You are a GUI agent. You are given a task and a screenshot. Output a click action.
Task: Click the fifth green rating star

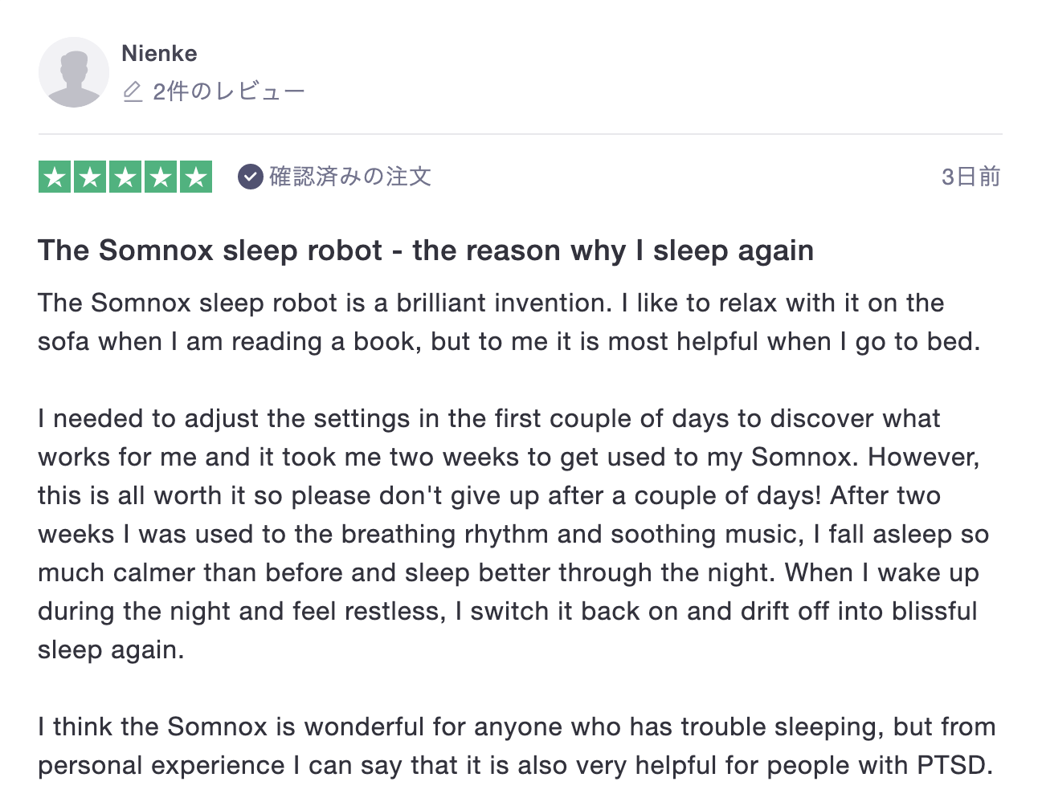point(196,177)
